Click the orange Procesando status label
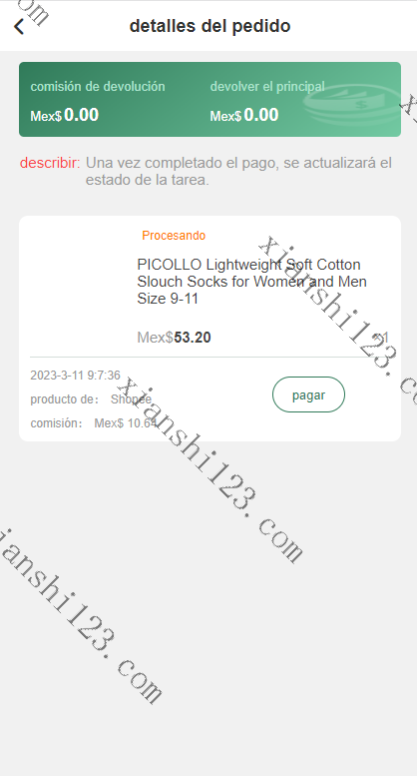The image size is (417, 776). (x=174, y=236)
